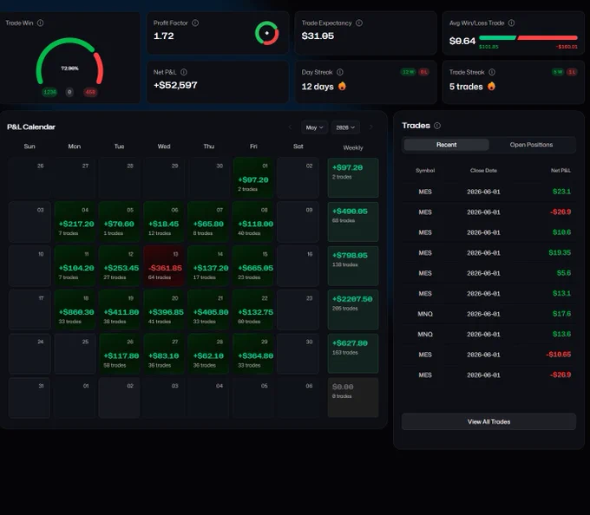
Task: Click the Trade Streak green wins badge
Action: (558, 72)
